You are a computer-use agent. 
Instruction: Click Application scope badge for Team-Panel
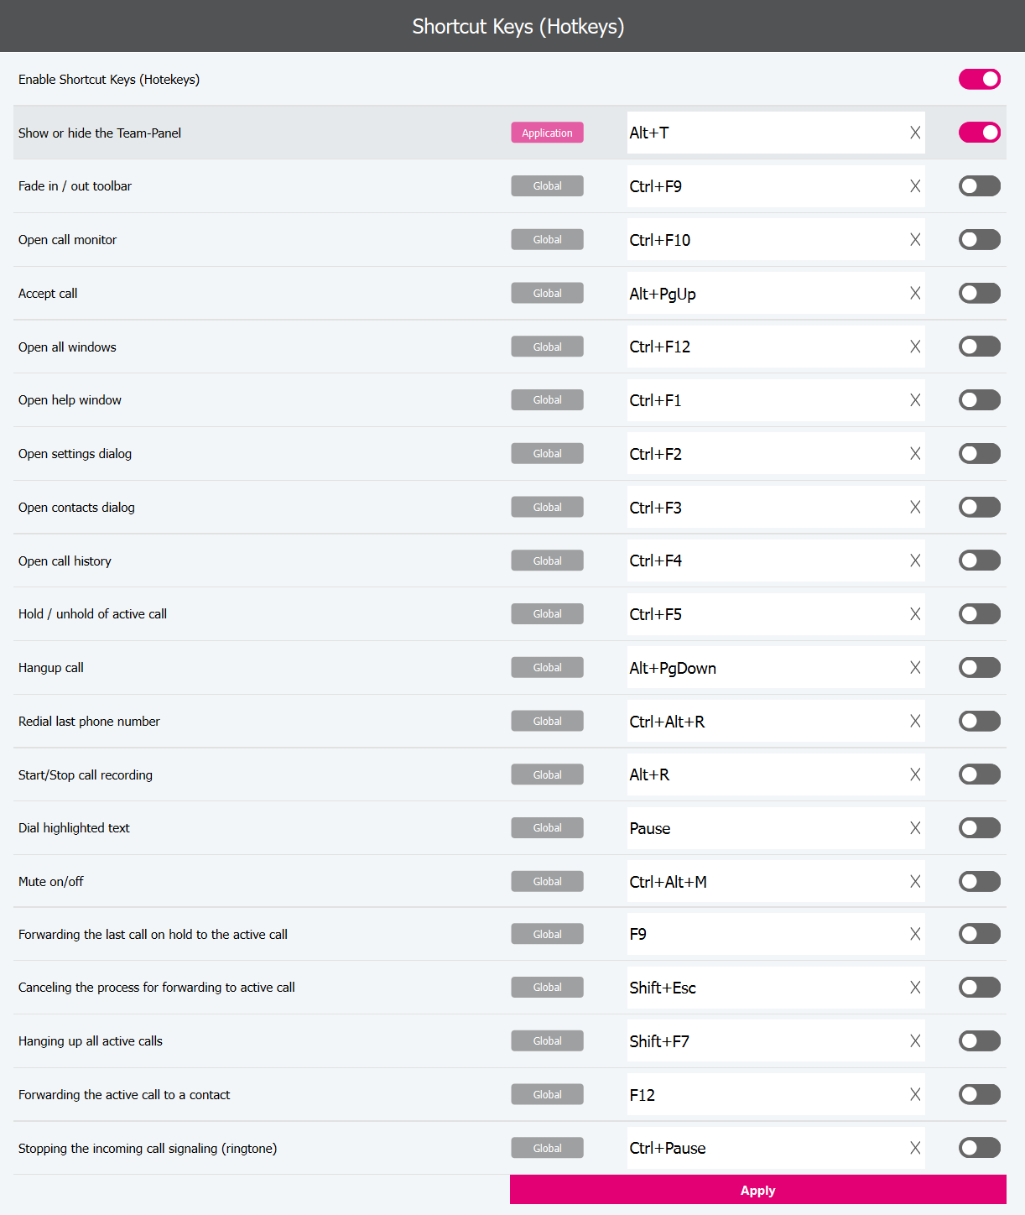[547, 133]
